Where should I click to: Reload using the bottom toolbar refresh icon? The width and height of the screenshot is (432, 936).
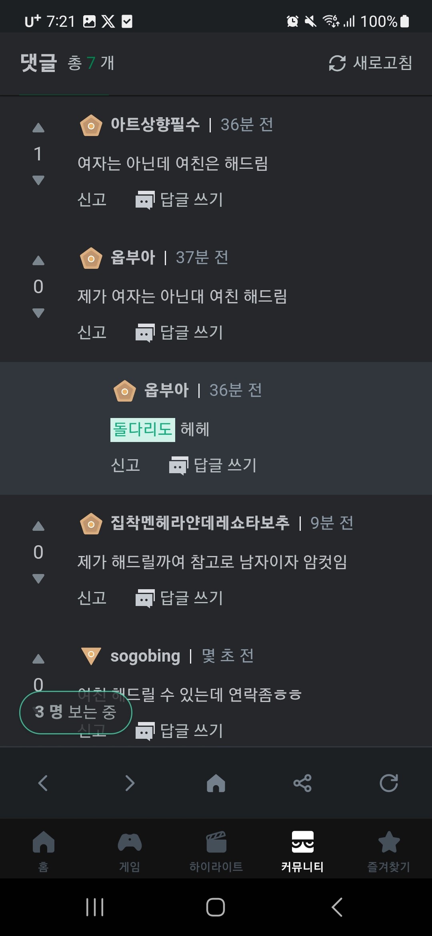click(x=389, y=783)
